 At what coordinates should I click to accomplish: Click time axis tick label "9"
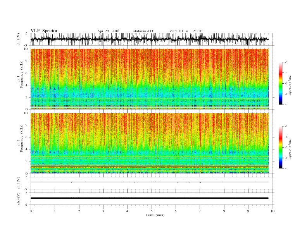click(x=248, y=211)
